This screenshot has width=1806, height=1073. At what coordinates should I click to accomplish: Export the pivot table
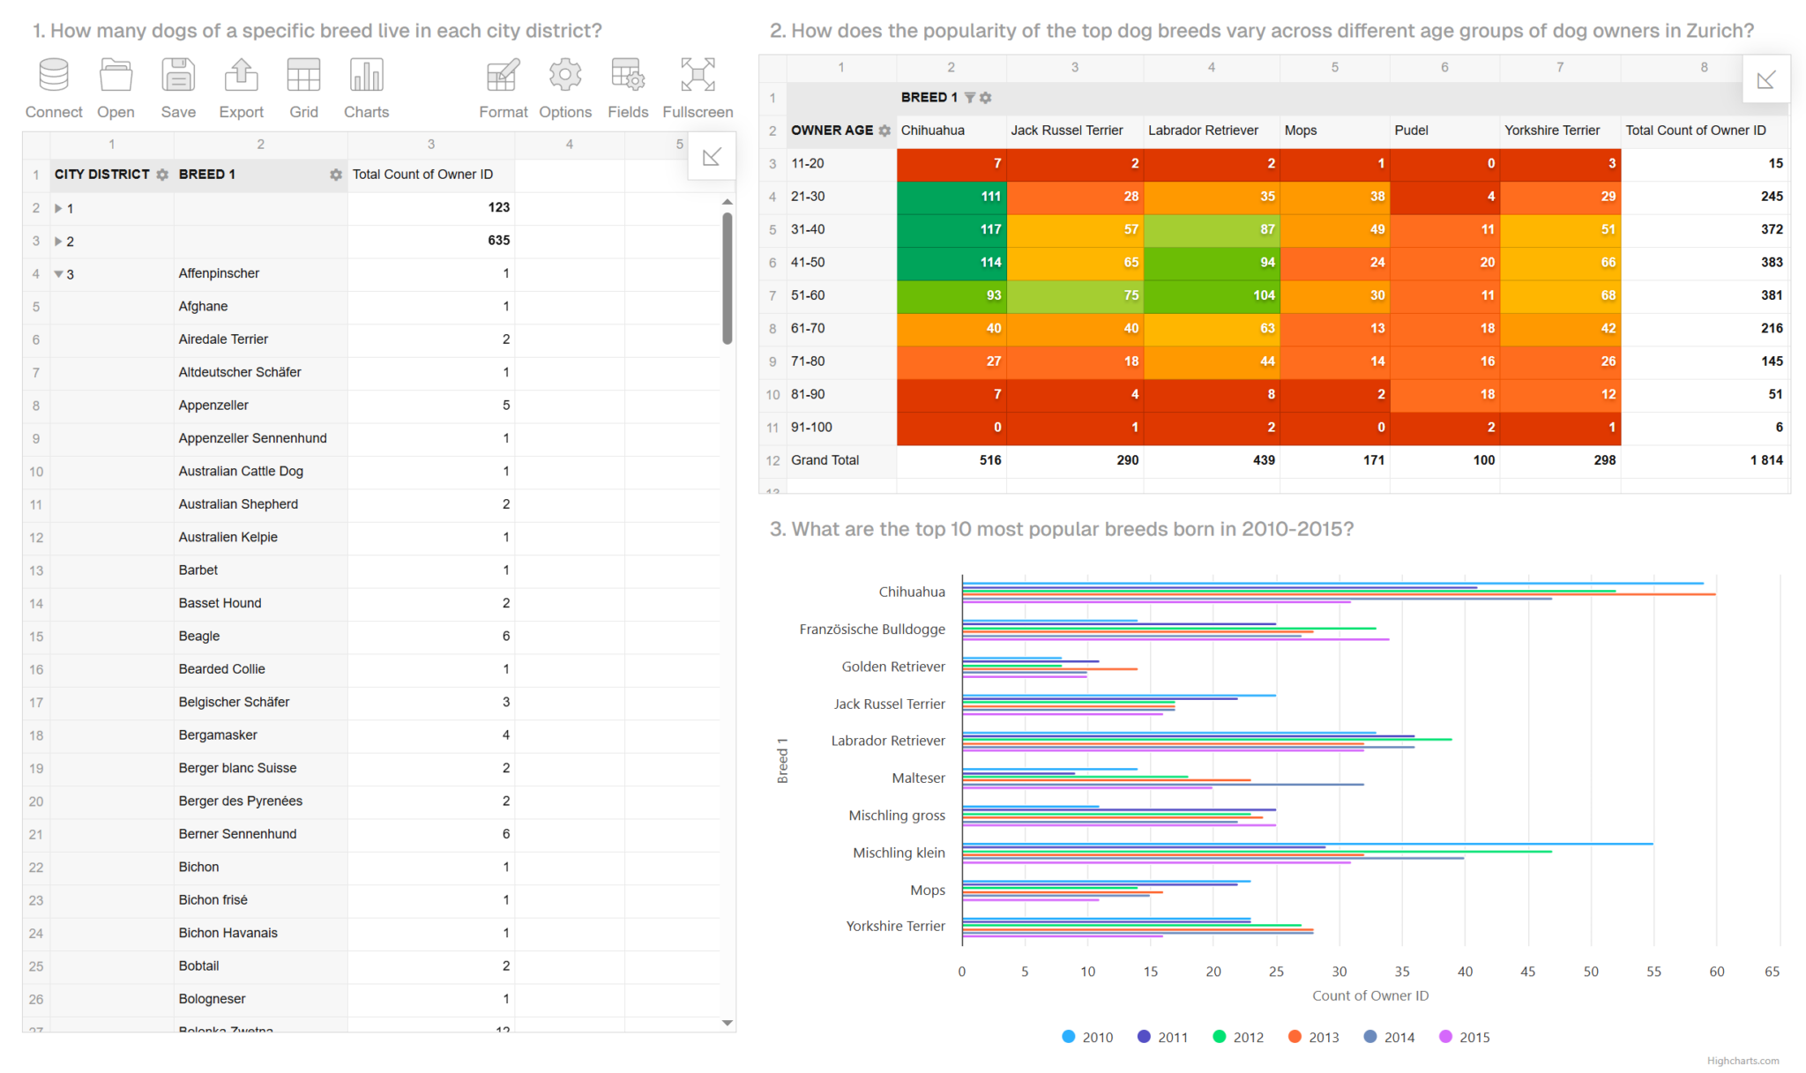point(241,74)
